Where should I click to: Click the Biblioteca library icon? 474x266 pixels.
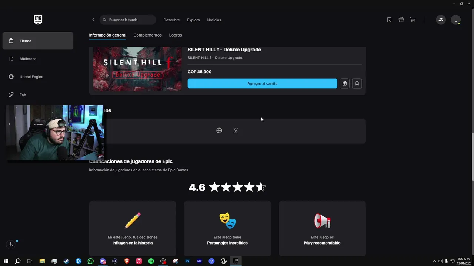pos(11,59)
